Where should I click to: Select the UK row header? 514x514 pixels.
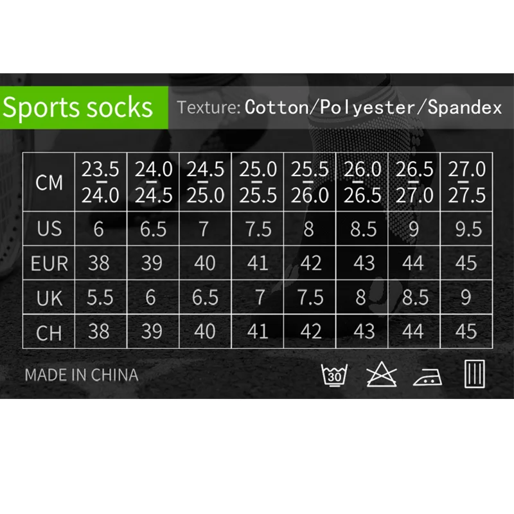49,297
